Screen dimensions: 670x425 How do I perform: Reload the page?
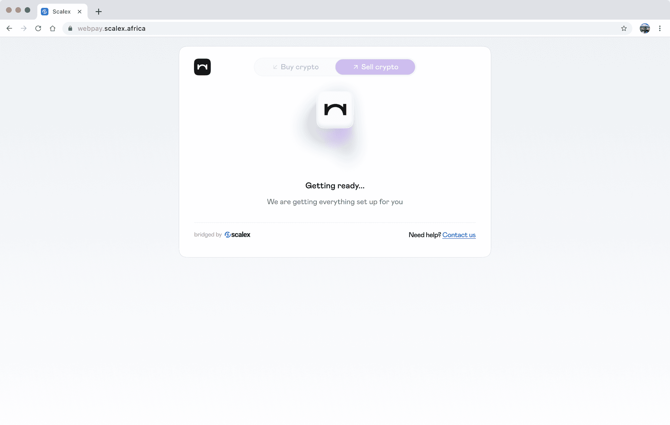38,28
